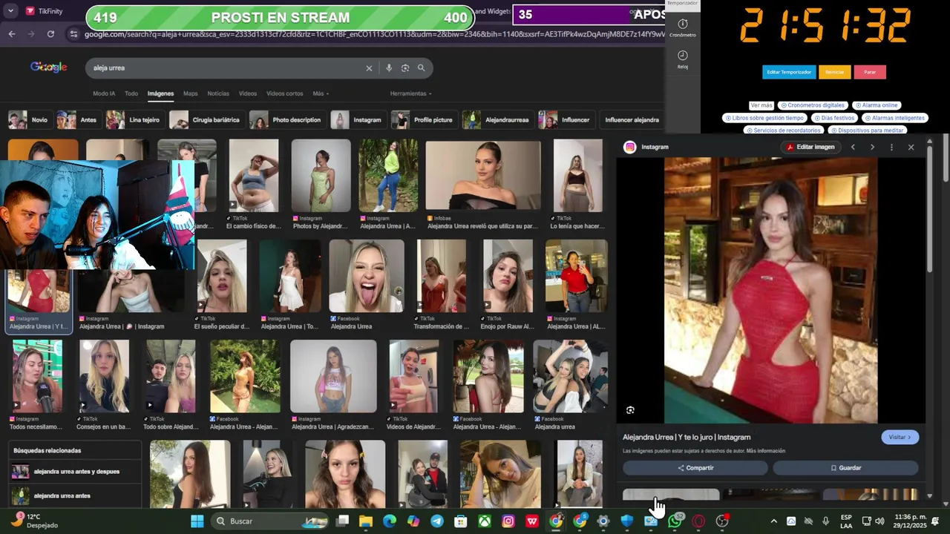The image size is (950, 534).
Task: Open Settings gear from the taskbar
Action: [603, 521]
